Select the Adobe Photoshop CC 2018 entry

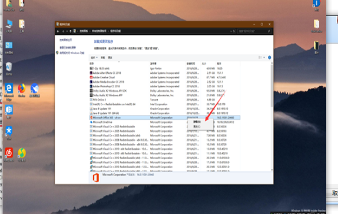click(x=165, y=86)
